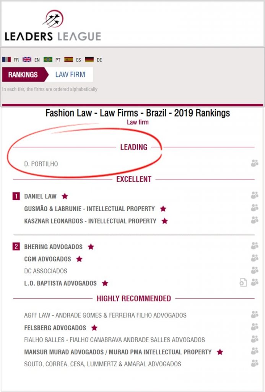The image size is (265, 392).
Task: Click DE language label
Action: 99,60
